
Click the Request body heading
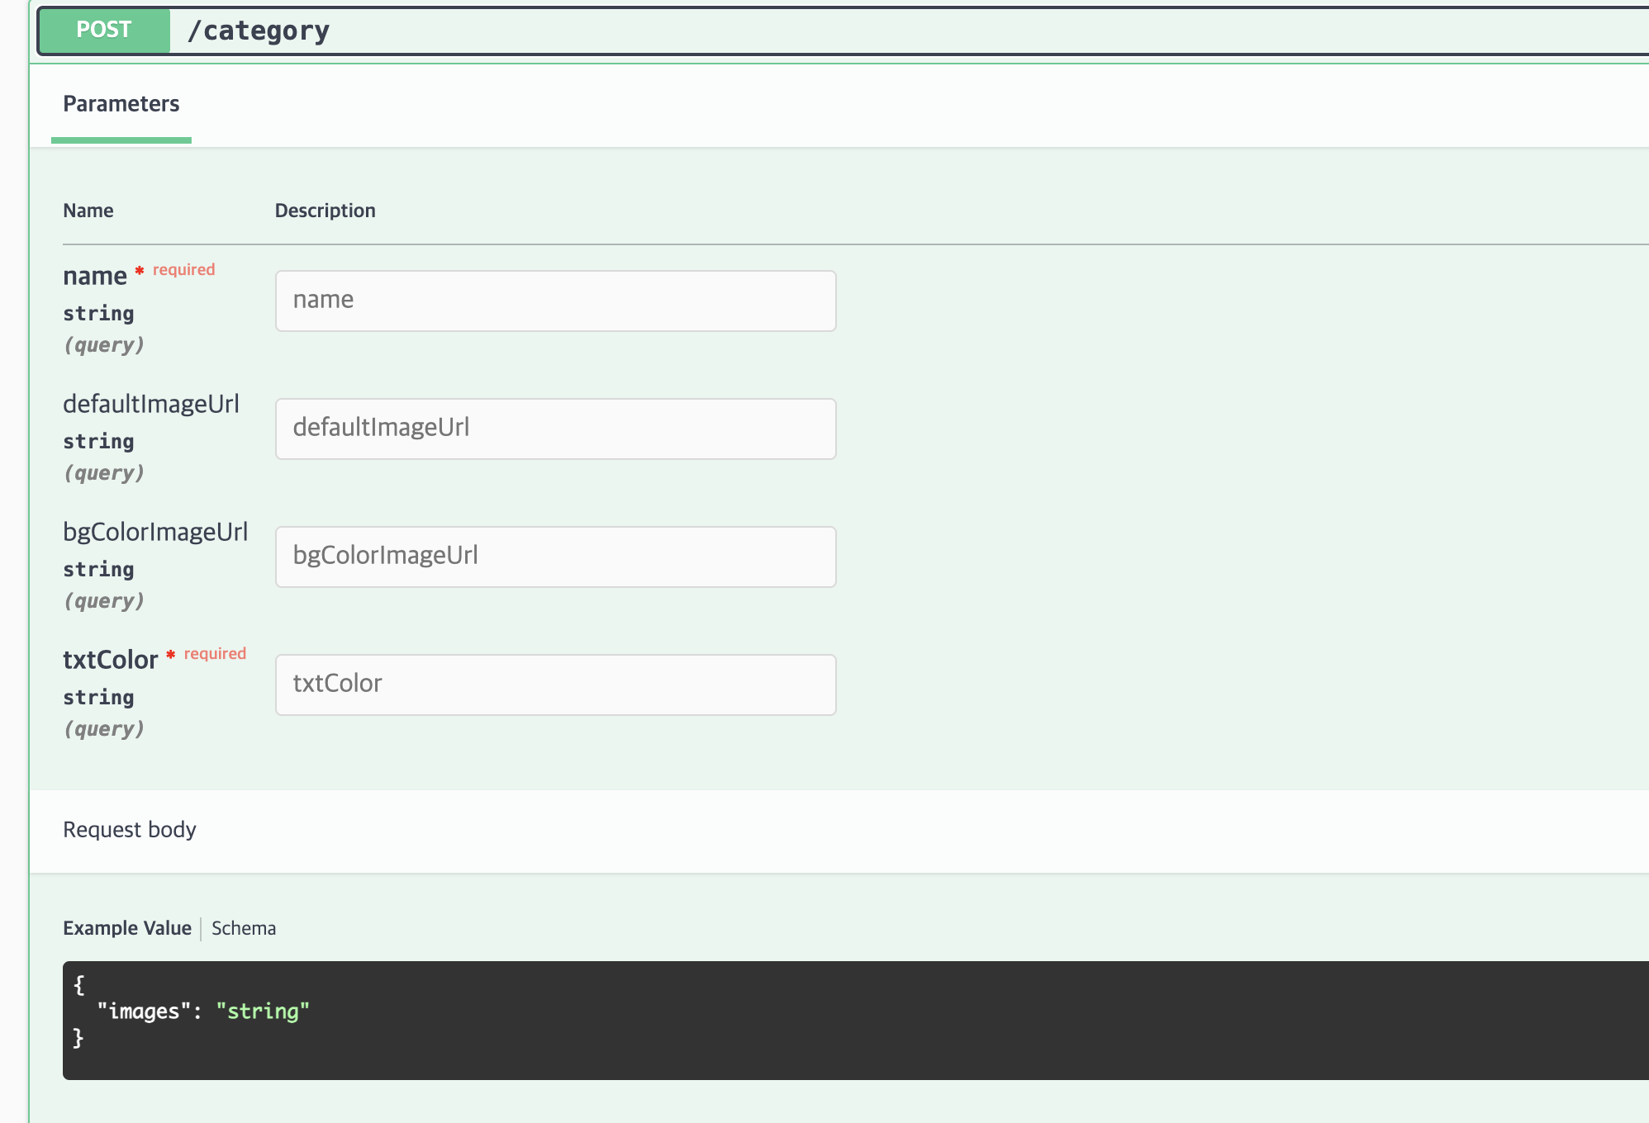(130, 830)
